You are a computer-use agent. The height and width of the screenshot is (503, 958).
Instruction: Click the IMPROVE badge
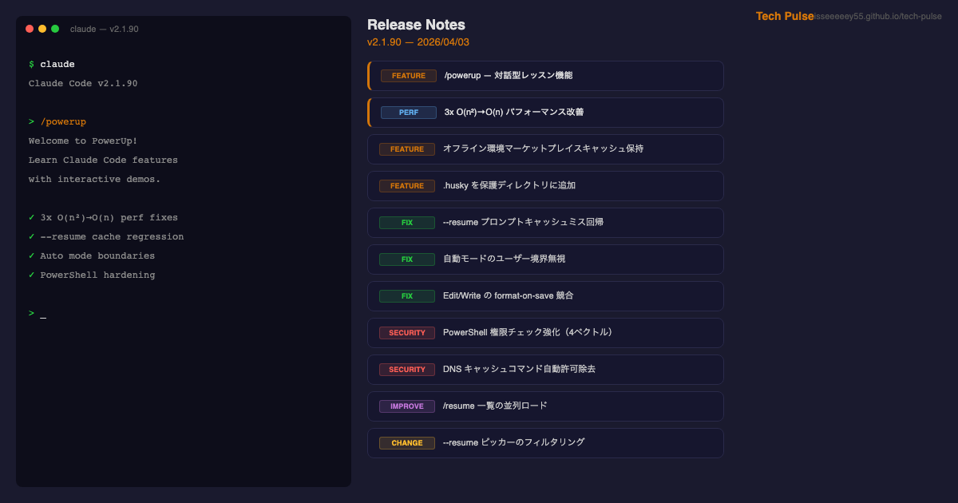coord(407,406)
